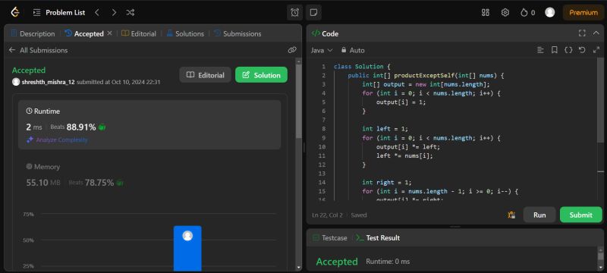Open the notes sticky icon
Screen dimensions: 607x273
click(313, 12)
